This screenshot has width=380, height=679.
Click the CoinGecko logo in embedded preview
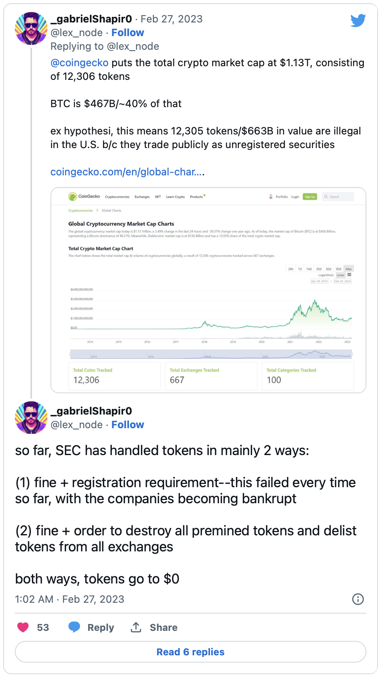point(84,197)
